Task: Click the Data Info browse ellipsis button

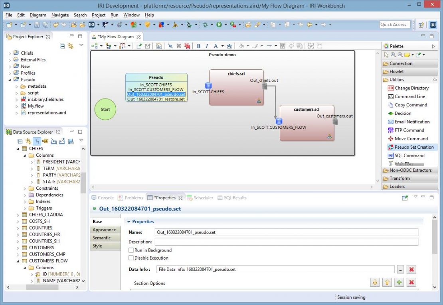Action: click(401, 270)
